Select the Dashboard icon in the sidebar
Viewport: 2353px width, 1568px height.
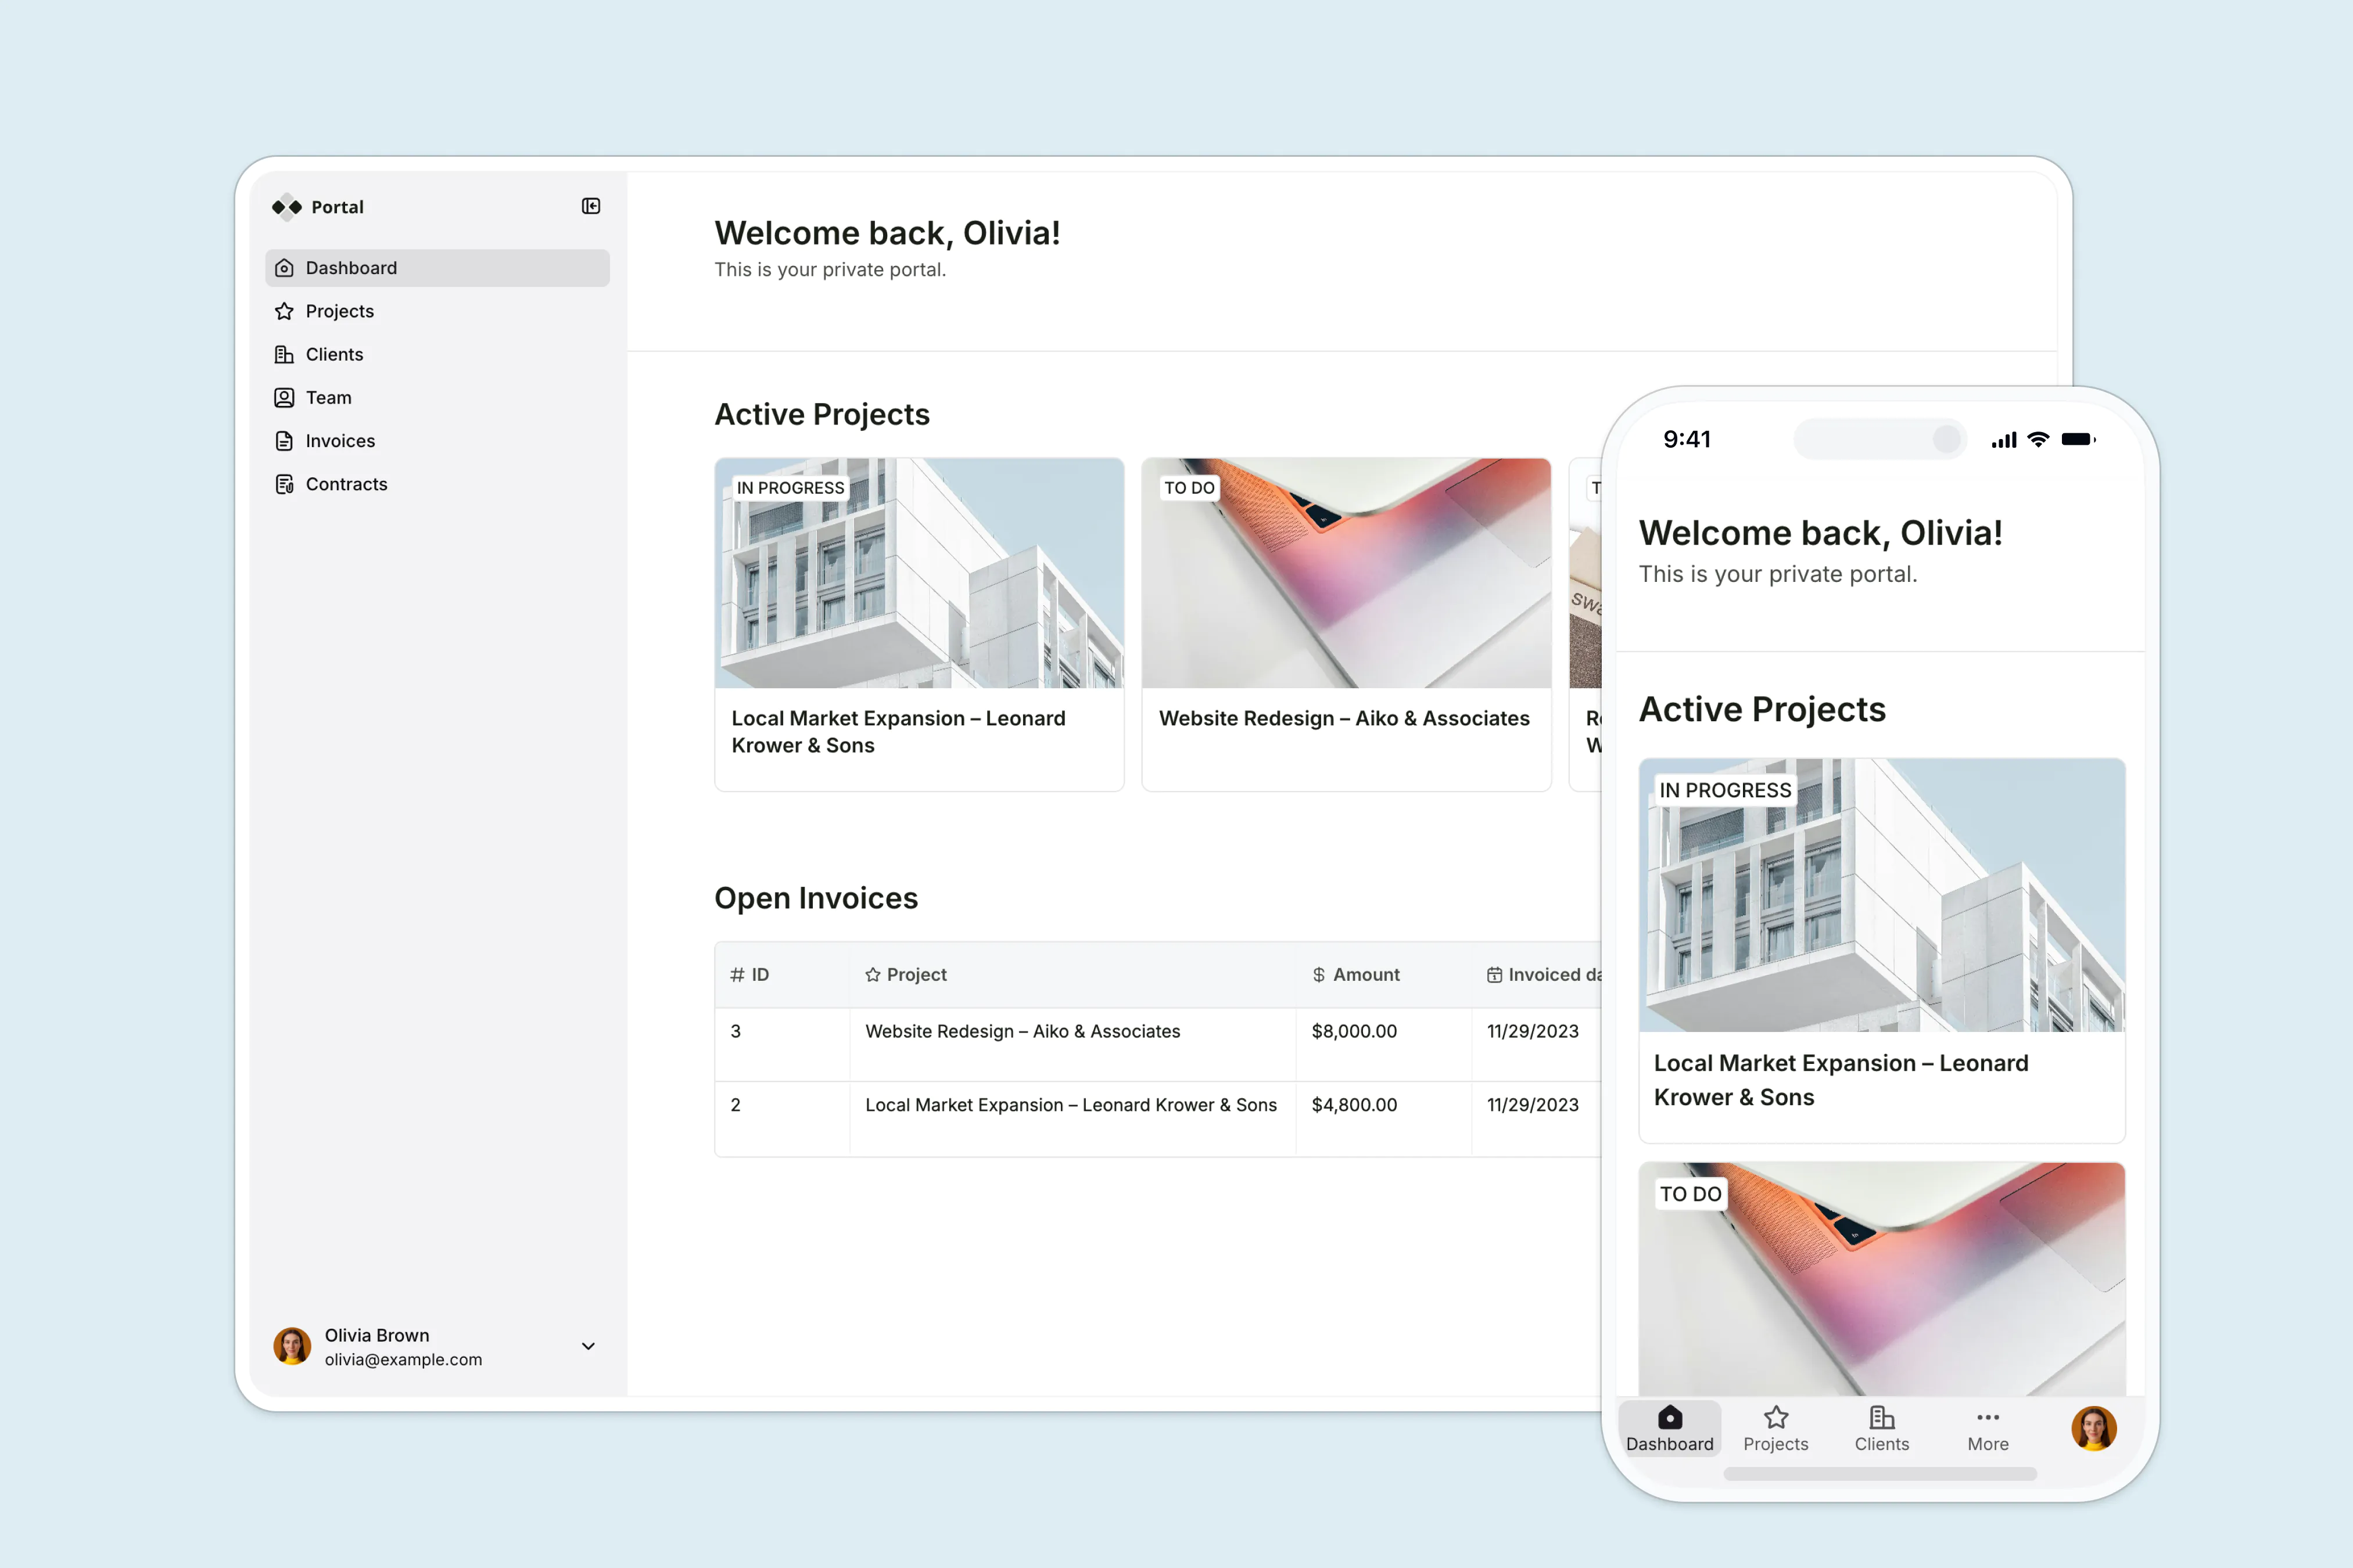pyautogui.click(x=284, y=267)
